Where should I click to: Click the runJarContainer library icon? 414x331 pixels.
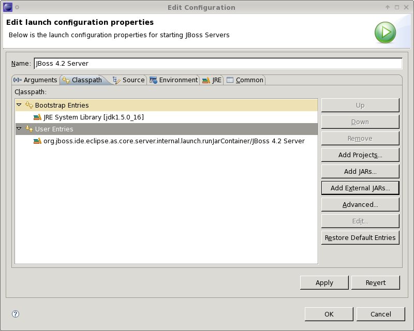coord(37,141)
